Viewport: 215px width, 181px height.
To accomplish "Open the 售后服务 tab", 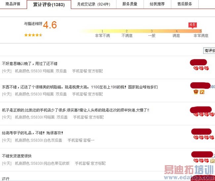I will [x=185, y=4].
